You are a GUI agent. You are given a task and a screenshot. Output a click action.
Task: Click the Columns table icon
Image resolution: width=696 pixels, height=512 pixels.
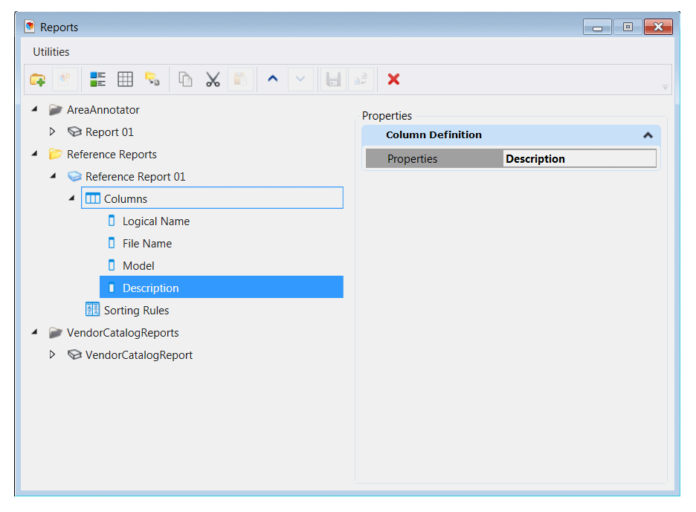93,198
